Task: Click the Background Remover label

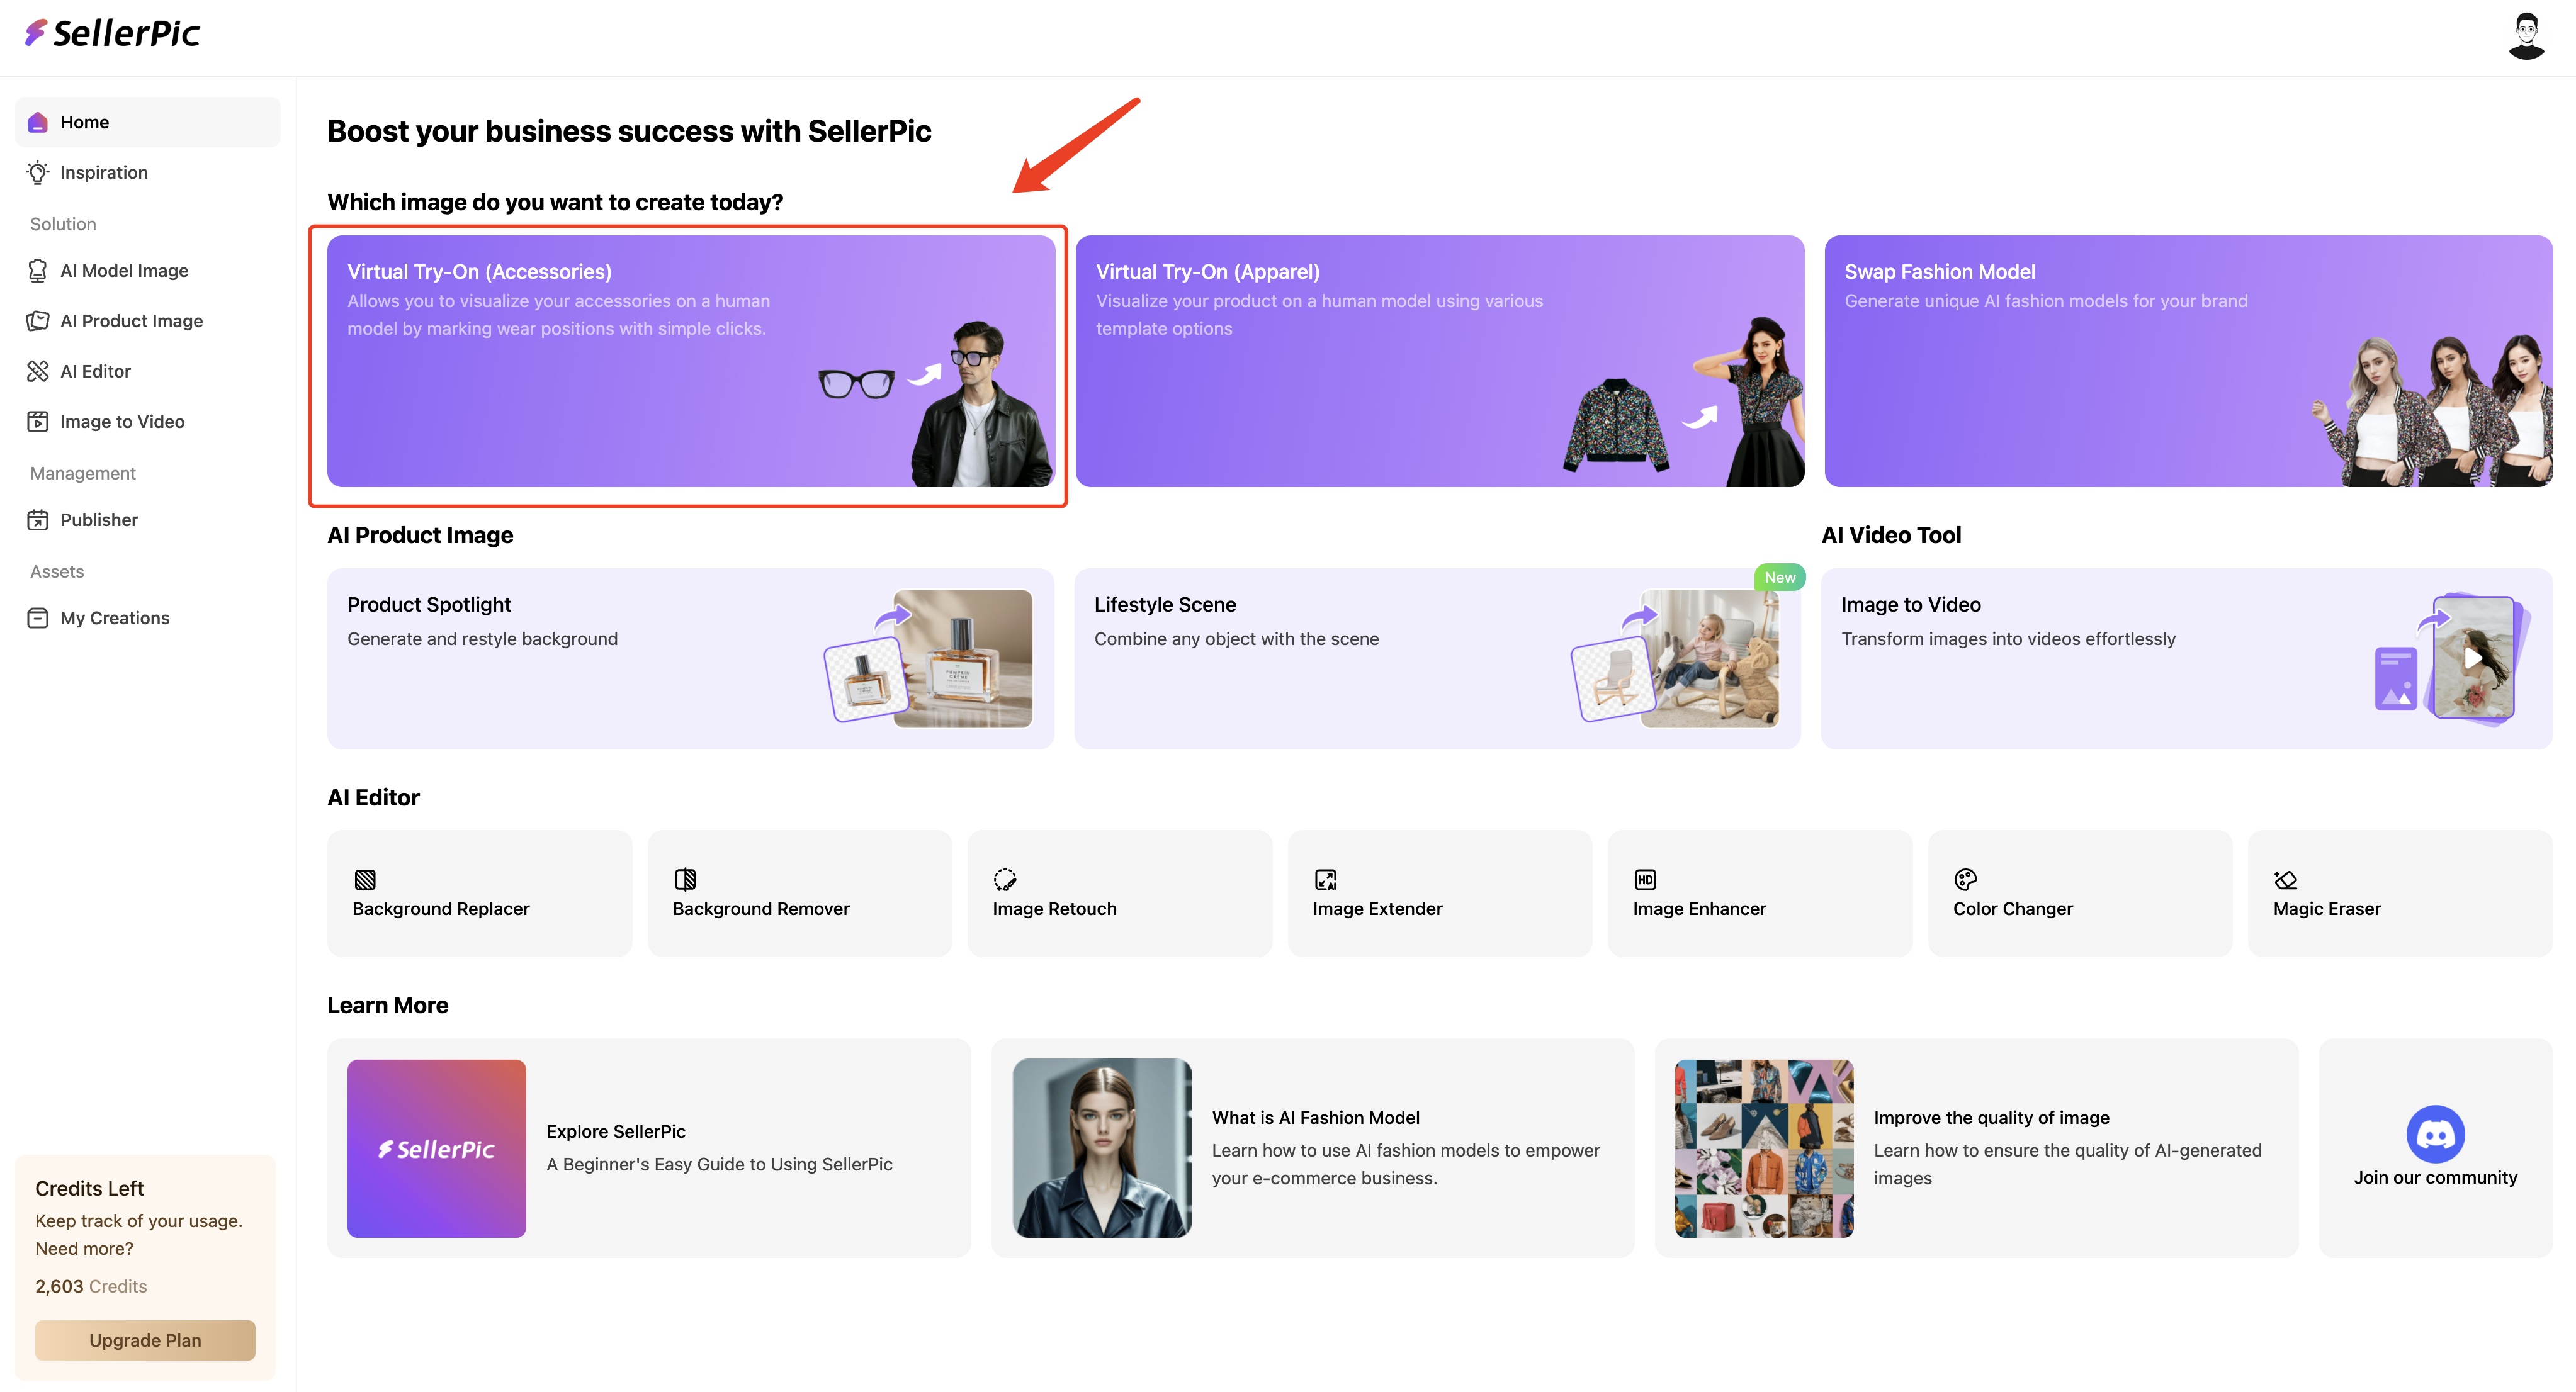Action: [x=761, y=908]
